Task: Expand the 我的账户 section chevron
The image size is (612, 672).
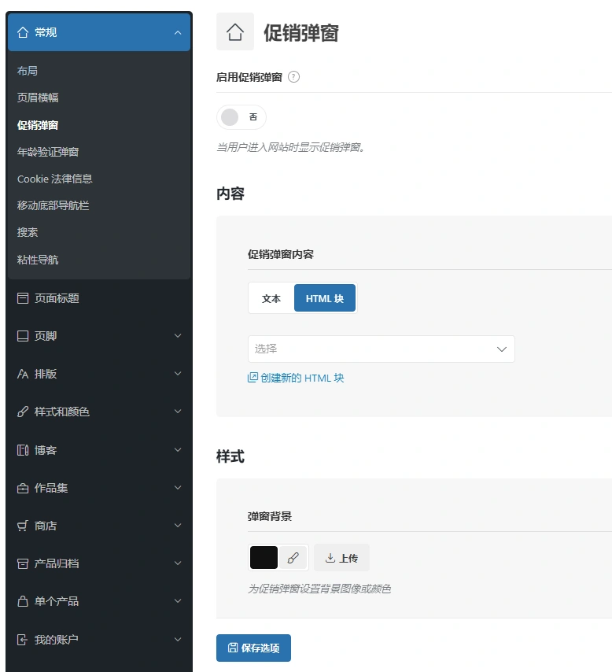Action: 178,639
